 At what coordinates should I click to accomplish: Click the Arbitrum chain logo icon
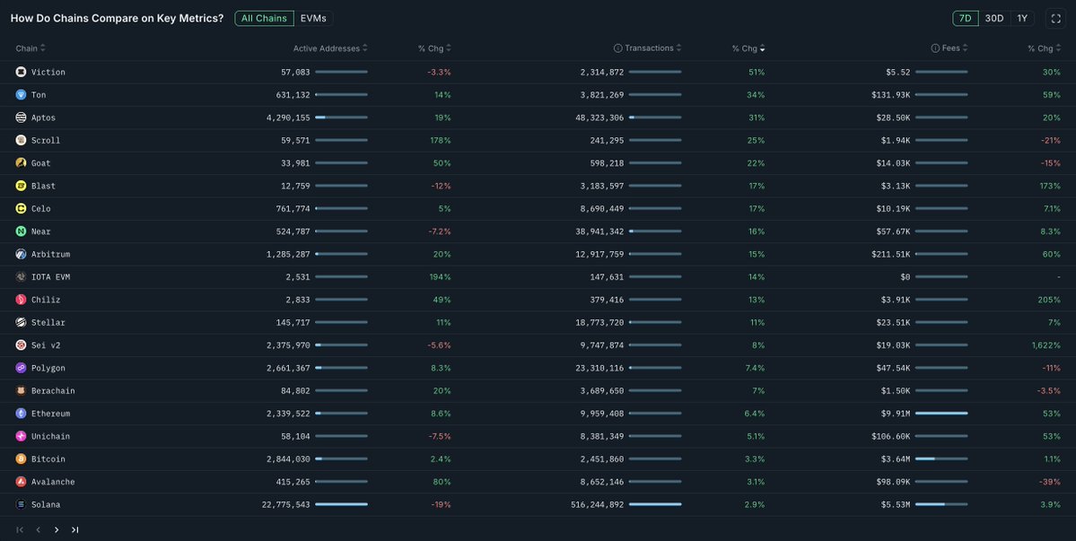[x=21, y=254]
